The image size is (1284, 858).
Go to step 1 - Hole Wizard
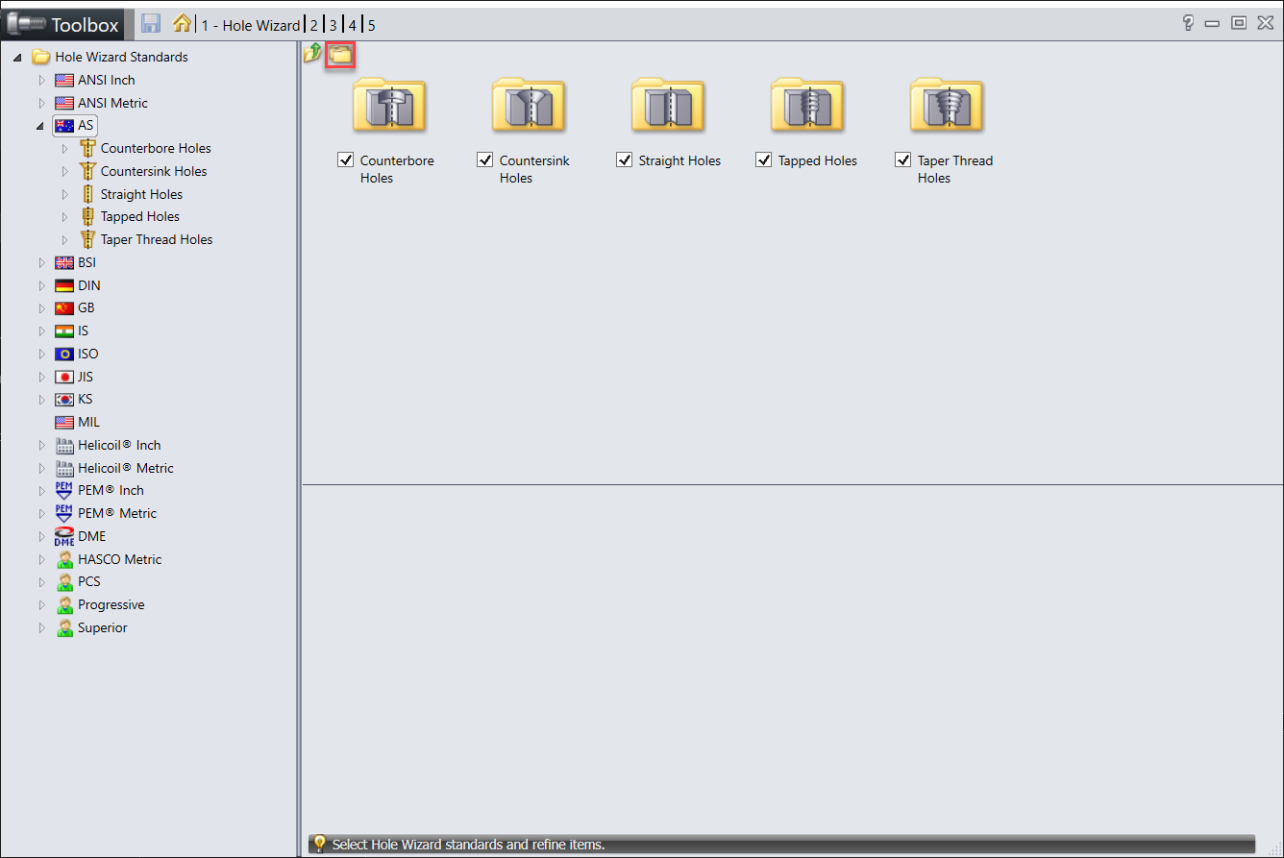pyautogui.click(x=250, y=26)
